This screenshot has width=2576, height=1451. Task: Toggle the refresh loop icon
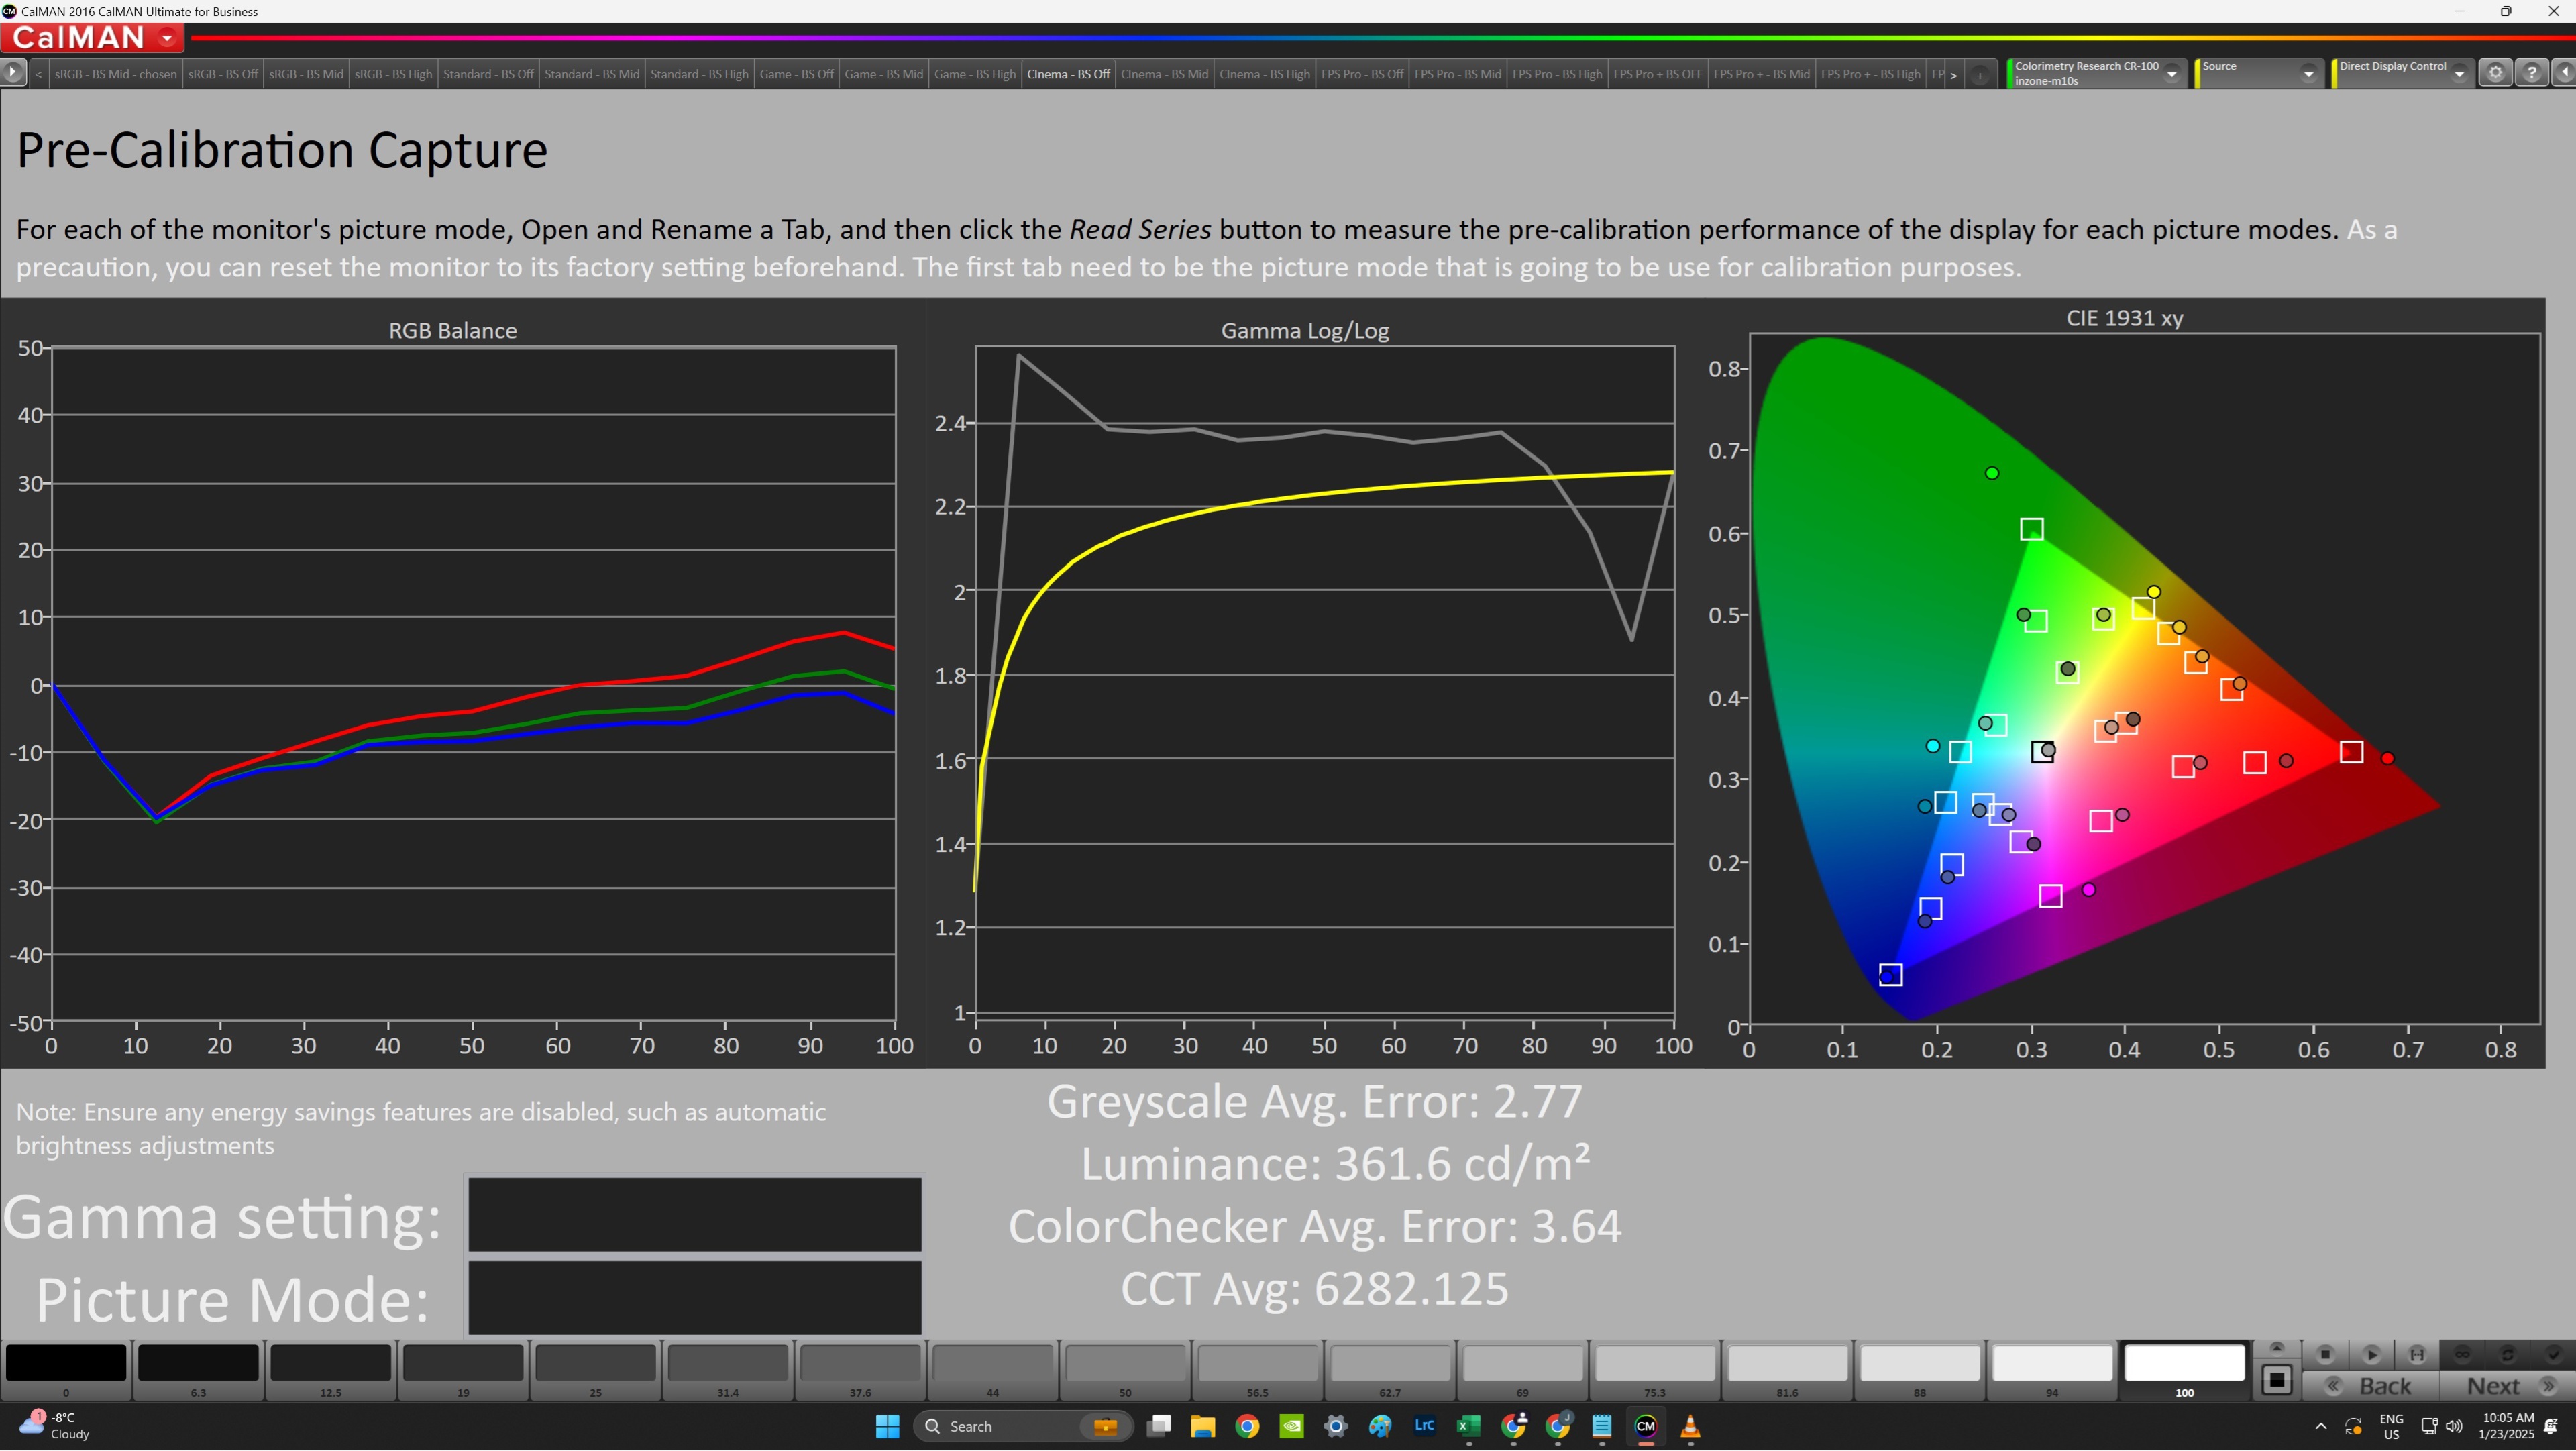(x=2507, y=1354)
